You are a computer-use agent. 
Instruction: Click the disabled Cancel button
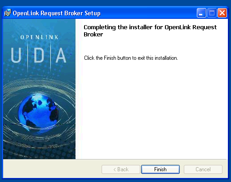(x=203, y=169)
